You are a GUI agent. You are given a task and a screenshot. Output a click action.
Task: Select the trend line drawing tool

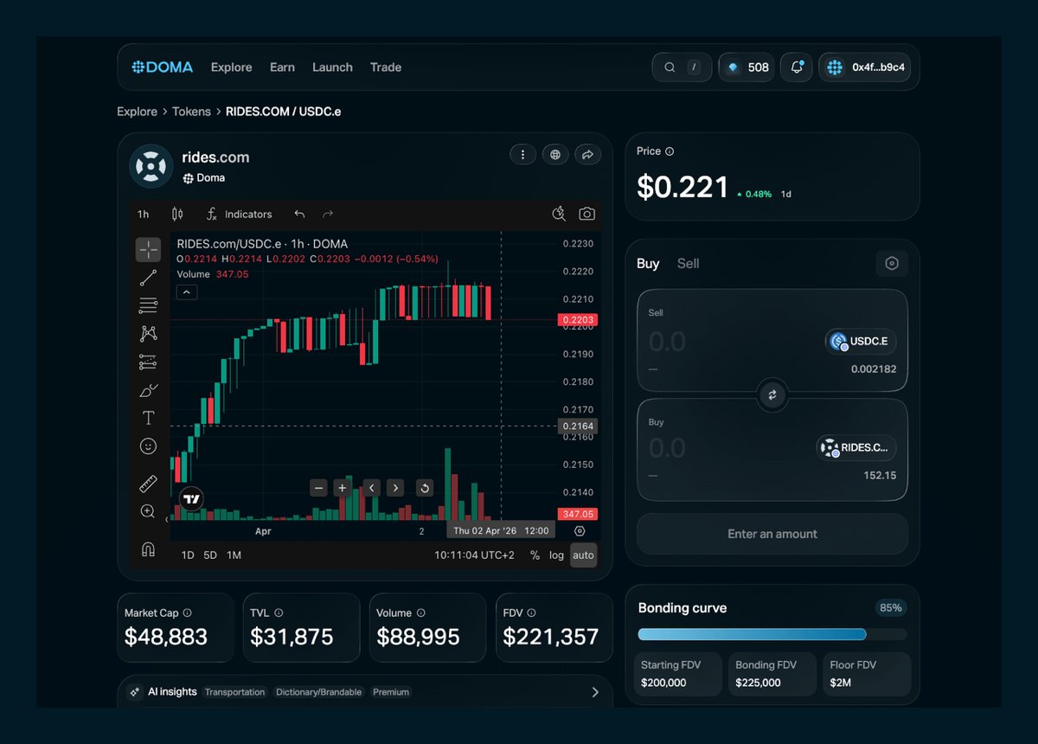click(148, 278)
